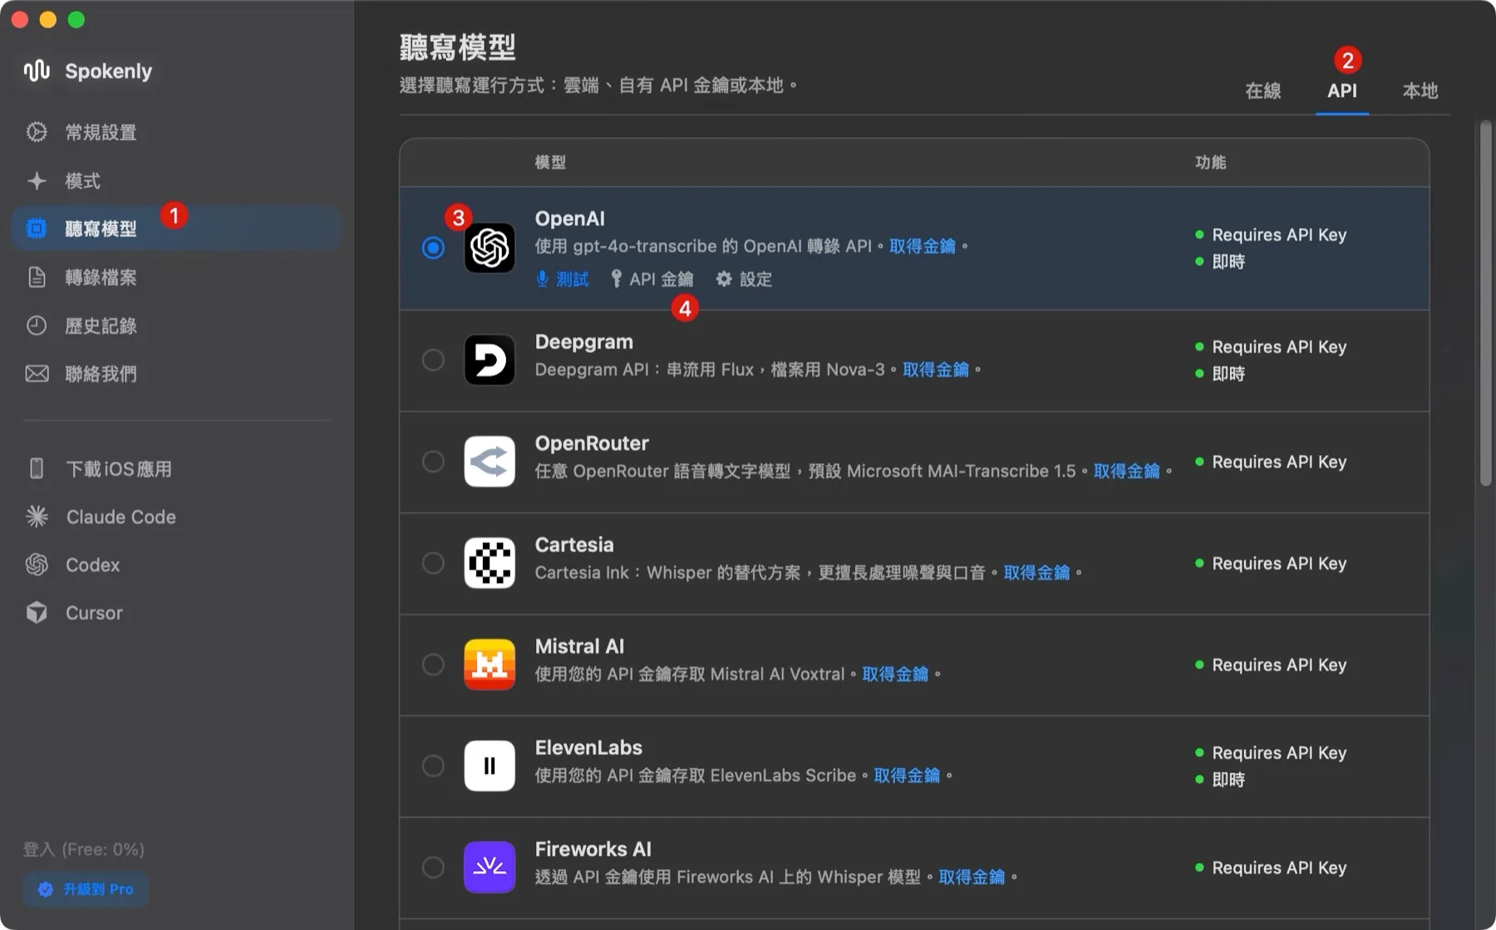Open 模式 in the sidebar

177,180
